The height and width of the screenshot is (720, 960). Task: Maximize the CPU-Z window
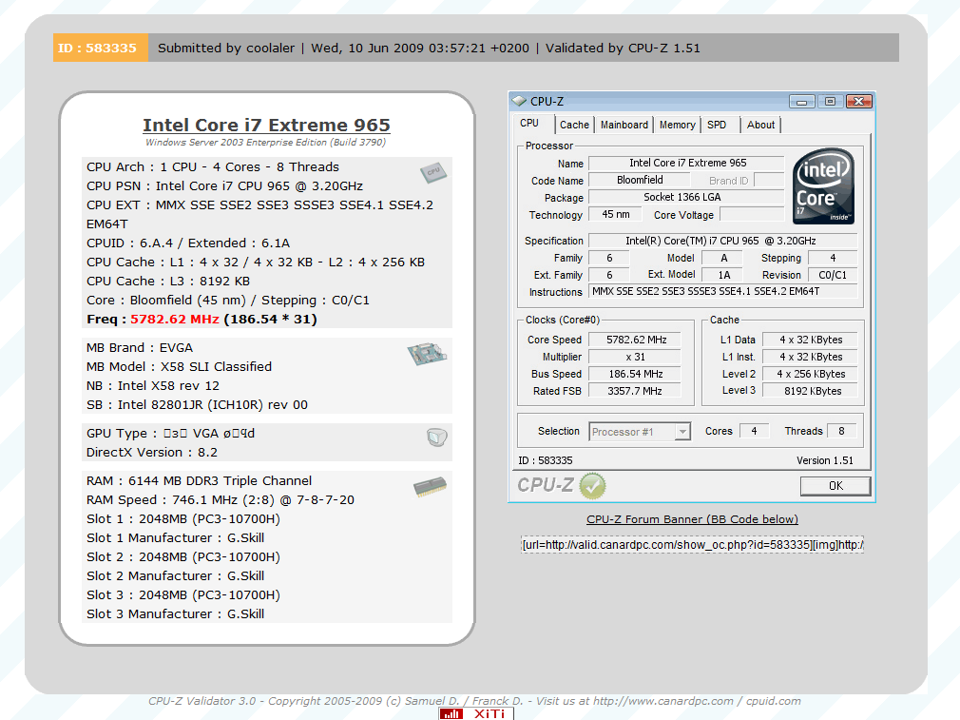(830, 101)
